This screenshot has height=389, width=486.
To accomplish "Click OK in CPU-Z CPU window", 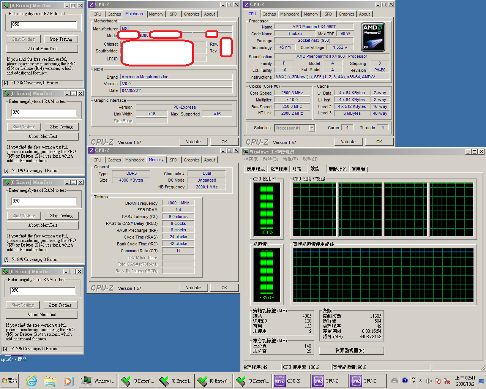I will click(379, 142).
